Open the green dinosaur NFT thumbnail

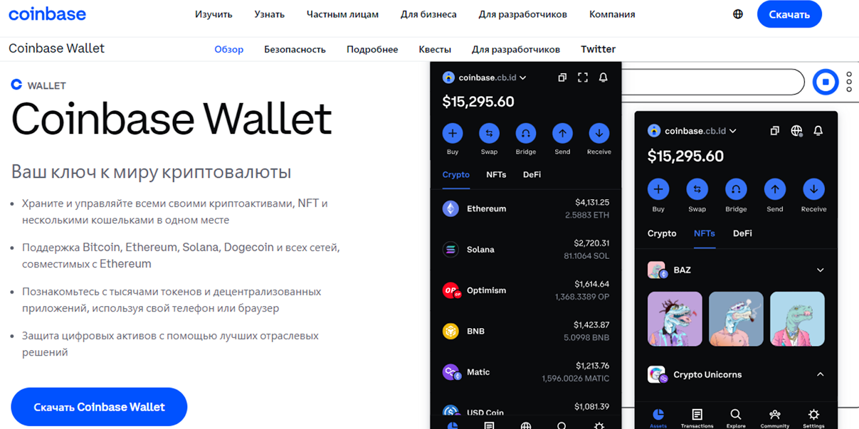(x=797, y=319)
